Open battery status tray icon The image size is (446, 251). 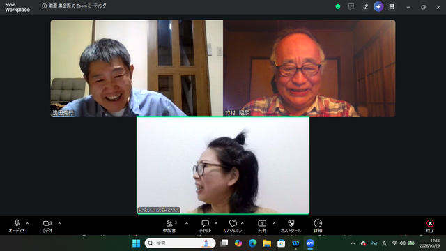click(411, 243)
